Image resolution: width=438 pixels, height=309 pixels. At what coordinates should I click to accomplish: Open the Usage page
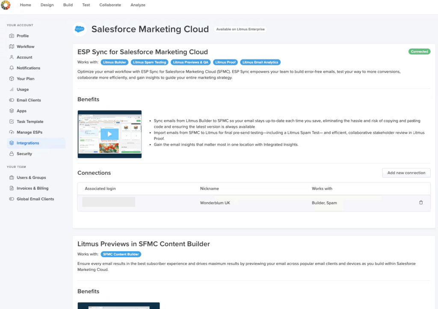[23, 89]
